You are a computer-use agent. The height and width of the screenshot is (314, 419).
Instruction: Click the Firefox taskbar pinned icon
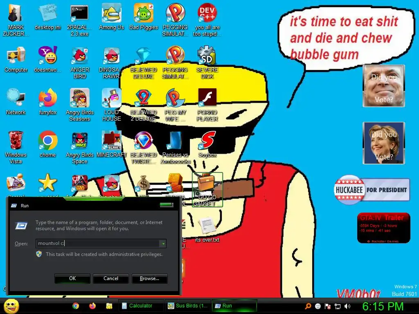coord(92,306)
